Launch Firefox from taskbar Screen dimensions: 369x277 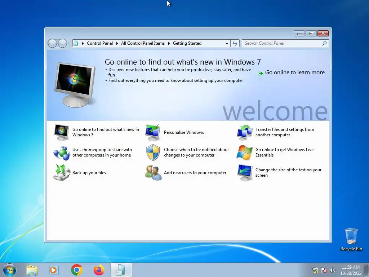[x=99, y=270]
